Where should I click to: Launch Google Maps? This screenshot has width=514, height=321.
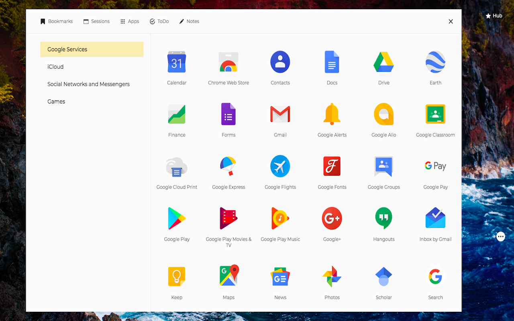(228, 276)
